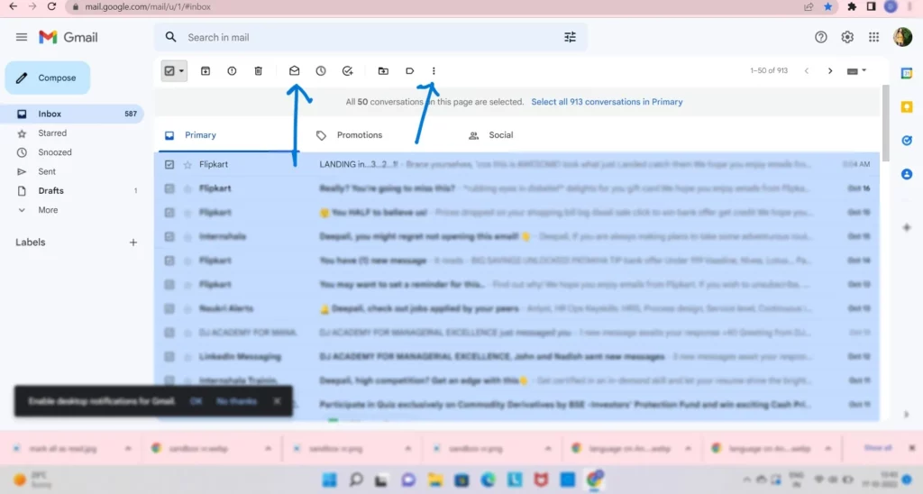The height and width of the screenshot is (494, 923).
Task: Star the LANDING Flipkart email
Action: (187, 165)
